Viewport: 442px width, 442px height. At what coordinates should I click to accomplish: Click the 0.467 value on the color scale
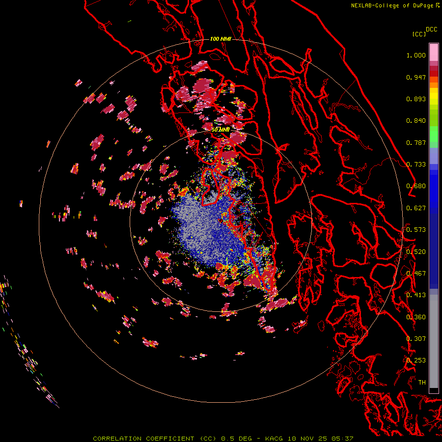coord(416,274)
